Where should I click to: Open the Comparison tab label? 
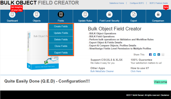158,21
